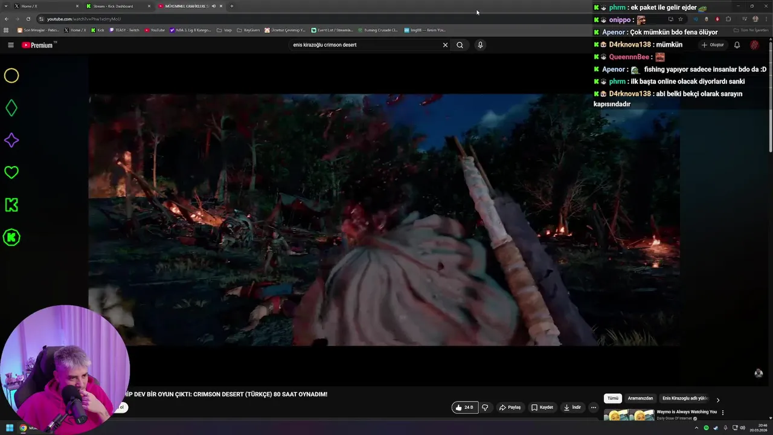
Task: Select the Aramanızdan filter chip
Action: point(640,398)
